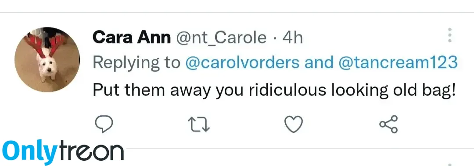Click the dark treon part of logo
The width and height of the screenshot is (474, 166).
(91, 152)
